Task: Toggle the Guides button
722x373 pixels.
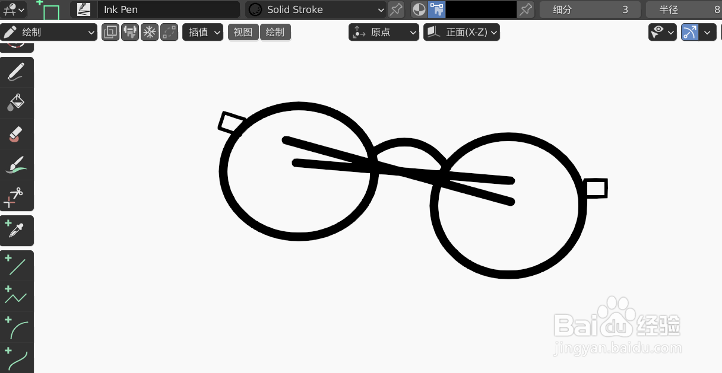Action: pos(690,32)
